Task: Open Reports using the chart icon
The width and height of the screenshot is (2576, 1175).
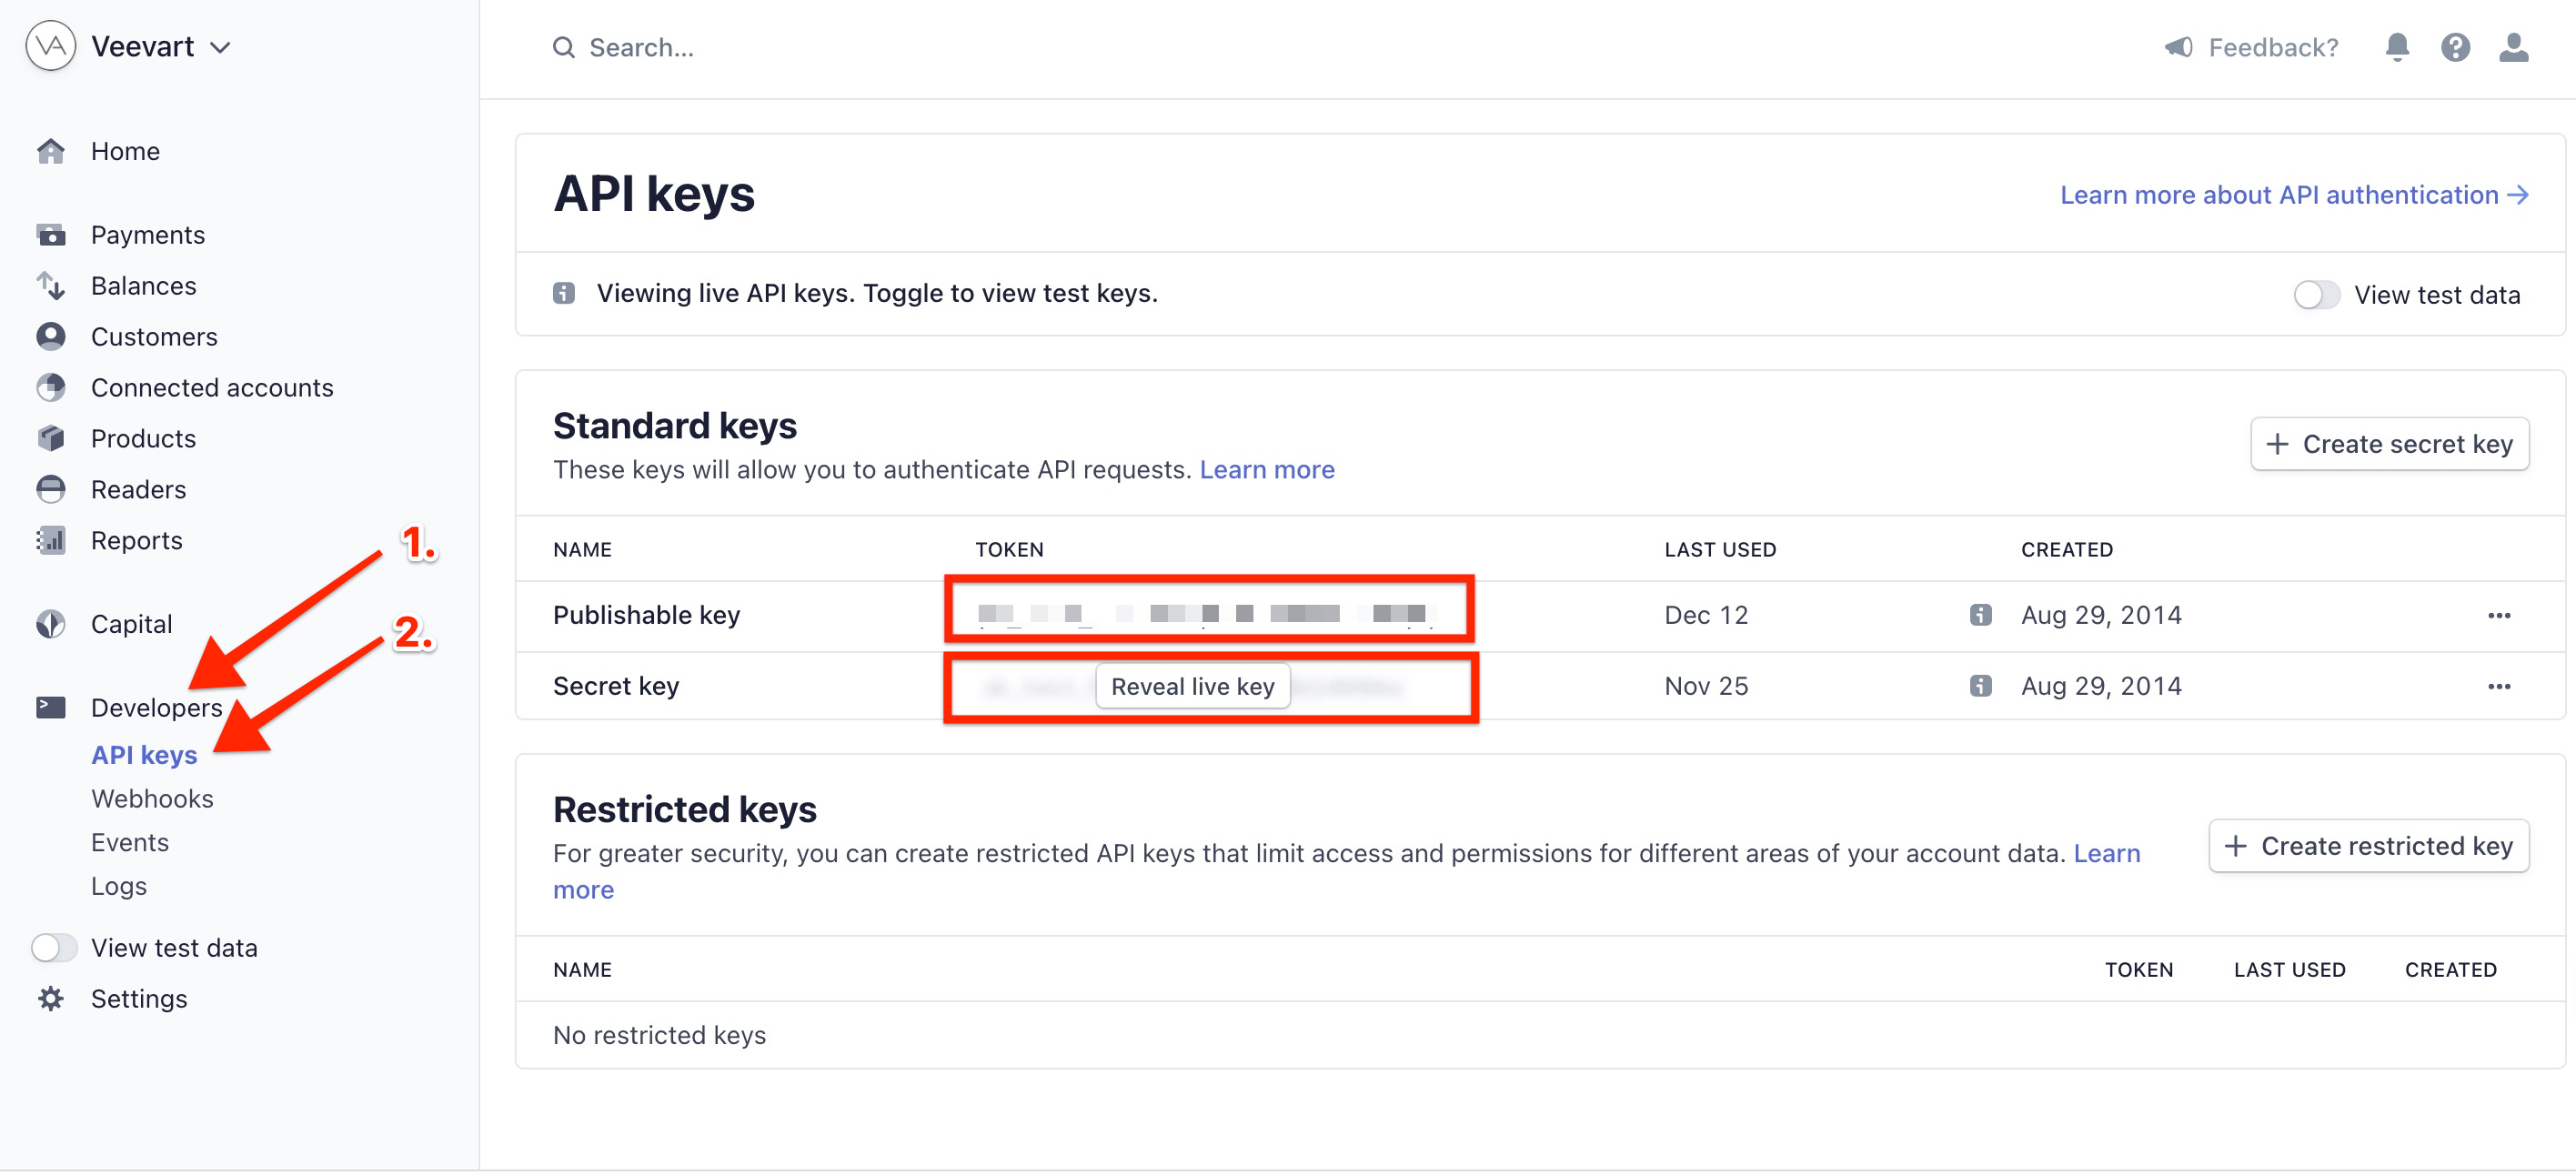Action: tap(50, 539)
